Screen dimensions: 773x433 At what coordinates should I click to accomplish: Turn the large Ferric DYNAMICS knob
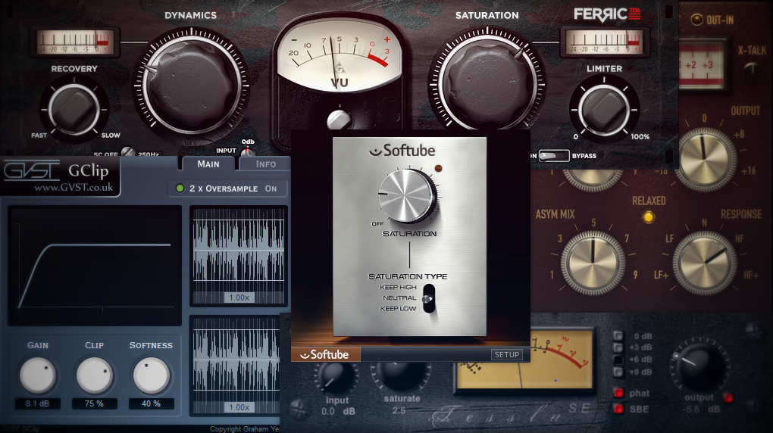click(191, 84)
